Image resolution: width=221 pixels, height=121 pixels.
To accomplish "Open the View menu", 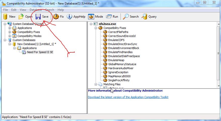I will (23, 10).
